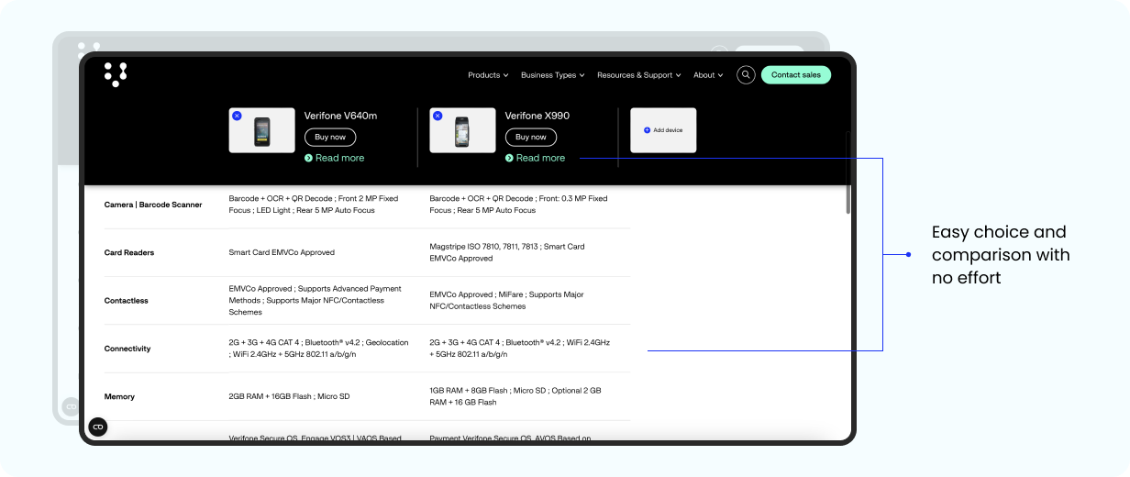This screenshot has width=1130, height=477.
Task: Click the Verifone V640m device thumbnail
Action: tap(262, 130)
